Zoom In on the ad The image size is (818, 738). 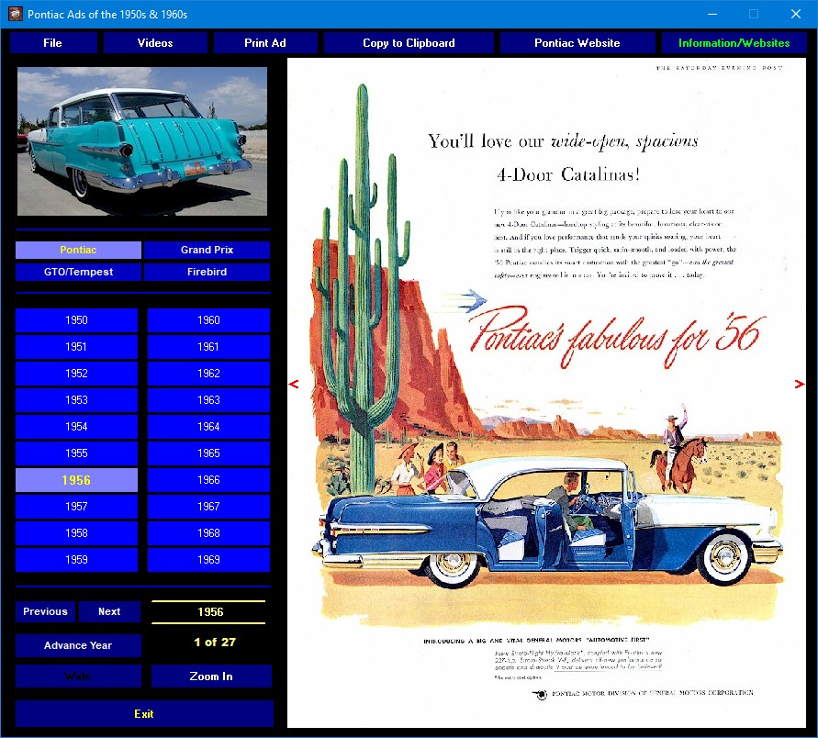pos(211,676)
